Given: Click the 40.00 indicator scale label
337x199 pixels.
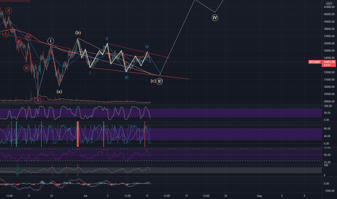Looking at the screenshot, I should [x=327, y=136].
